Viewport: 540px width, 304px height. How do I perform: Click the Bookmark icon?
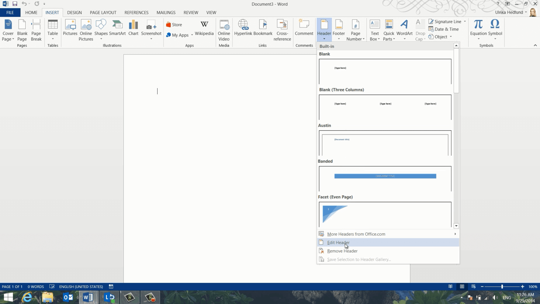pyautogui.click(x=263, y=28)
